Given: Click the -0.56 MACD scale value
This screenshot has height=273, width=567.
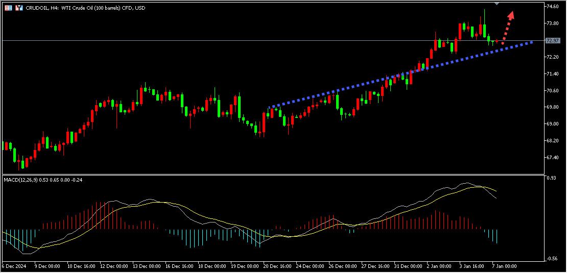Looking at the screenshot, I should [552, 259].
